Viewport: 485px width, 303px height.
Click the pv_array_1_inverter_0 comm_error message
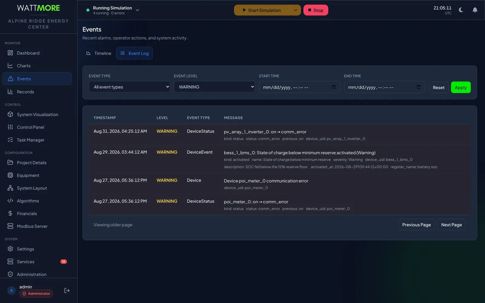(x=265, y=132)
